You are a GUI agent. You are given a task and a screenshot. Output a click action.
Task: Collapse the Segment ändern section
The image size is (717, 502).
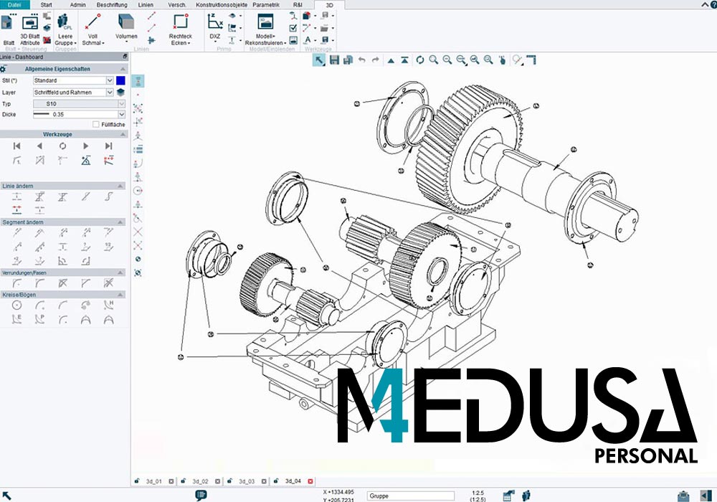pos(120,222)
